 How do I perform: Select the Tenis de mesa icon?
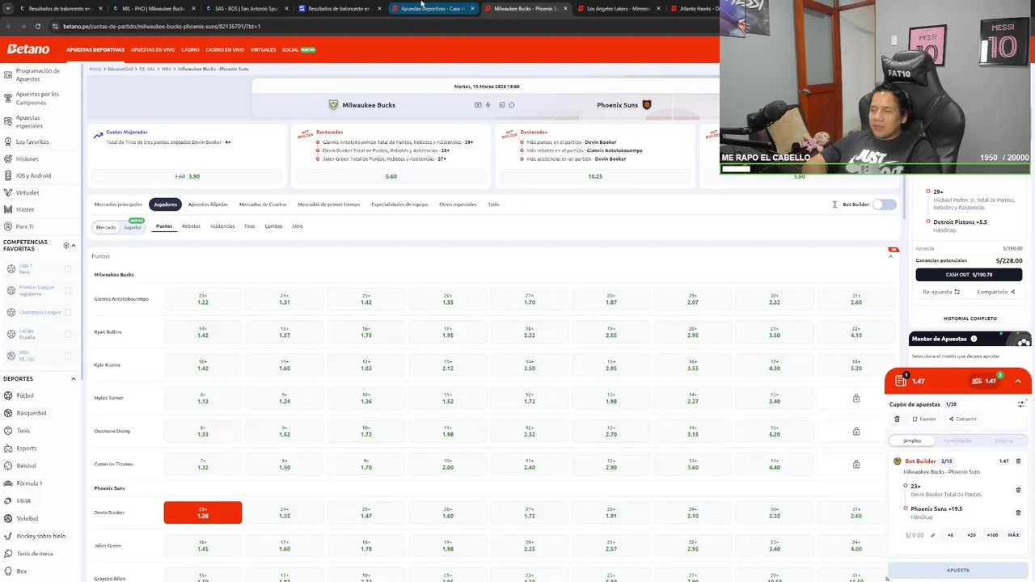click(x=8, y=554)
